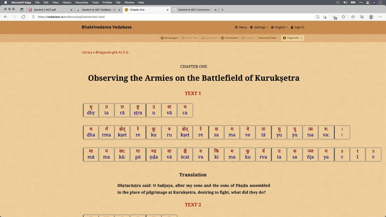Expand the Page Info dropdown
This screenshot has height=217, width=386.
(293, 38)
